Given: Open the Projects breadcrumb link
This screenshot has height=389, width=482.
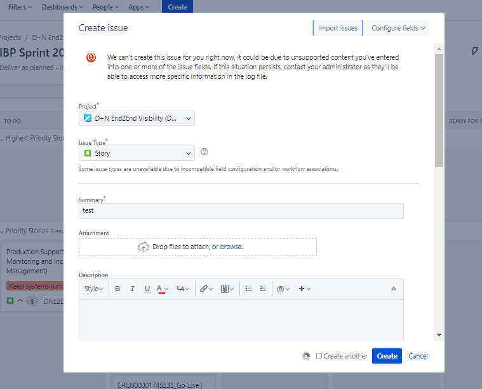Looking at the screenshot, I should tap(10, 38).
